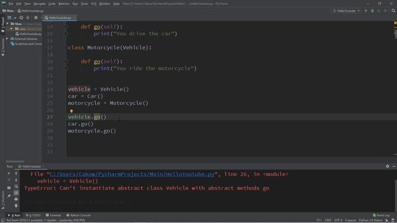Click the Python interpreter status widget
Viewport: 397px width, 223px height.
[x=370, y=221]
